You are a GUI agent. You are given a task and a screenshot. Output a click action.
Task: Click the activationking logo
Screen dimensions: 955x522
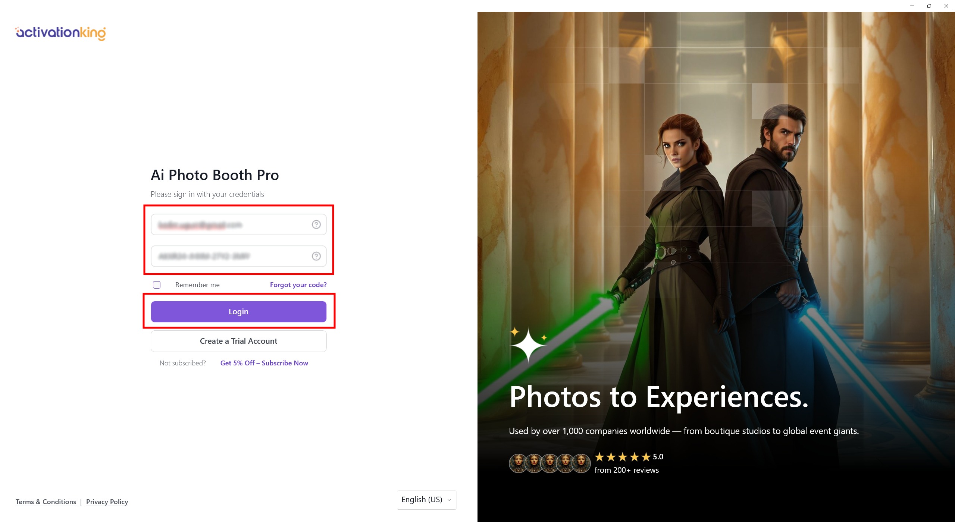(x=60, y=33)
